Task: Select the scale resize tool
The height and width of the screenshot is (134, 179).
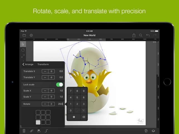Action: click(x=23, y=56)
